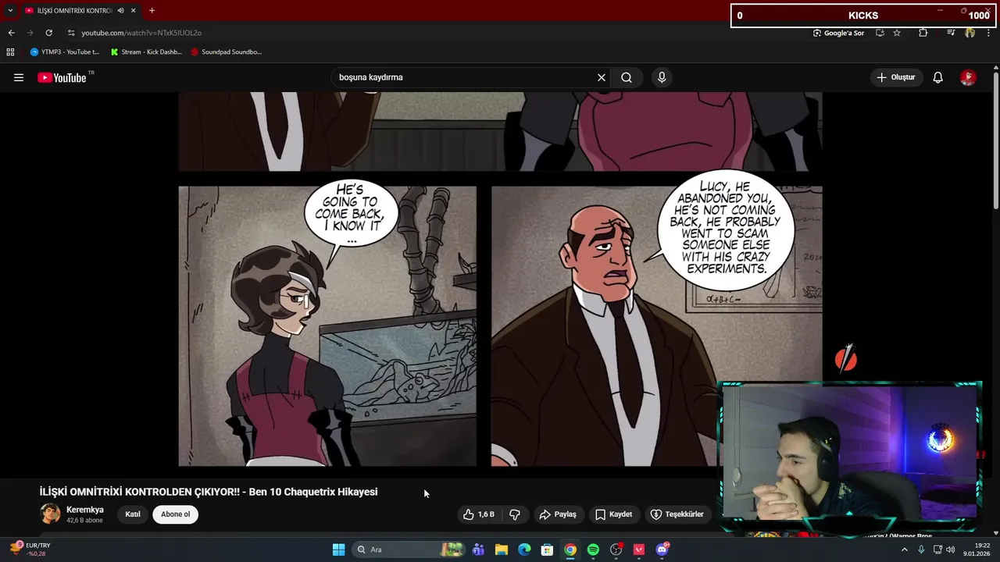Open Microsoft Teams from the taskbar
1000x562 pixels.
(x=478, y=550)
